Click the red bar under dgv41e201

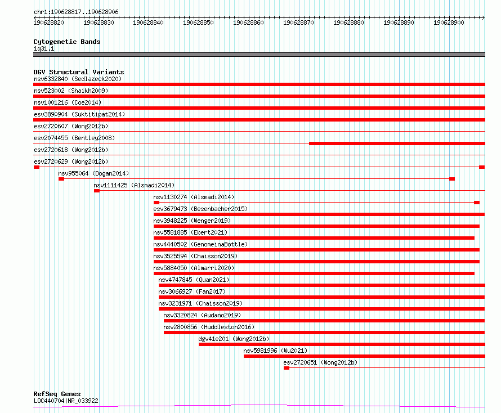click(x=342, y=344)
